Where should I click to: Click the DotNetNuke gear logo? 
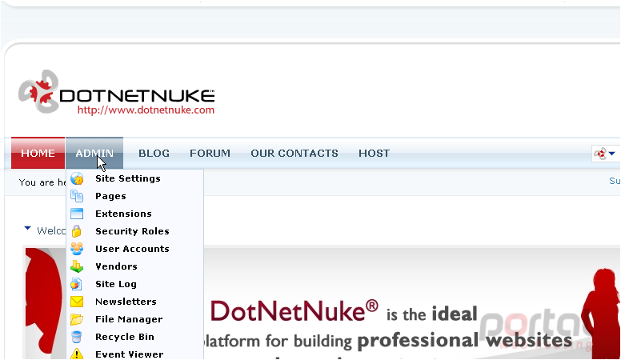(38, 91)
